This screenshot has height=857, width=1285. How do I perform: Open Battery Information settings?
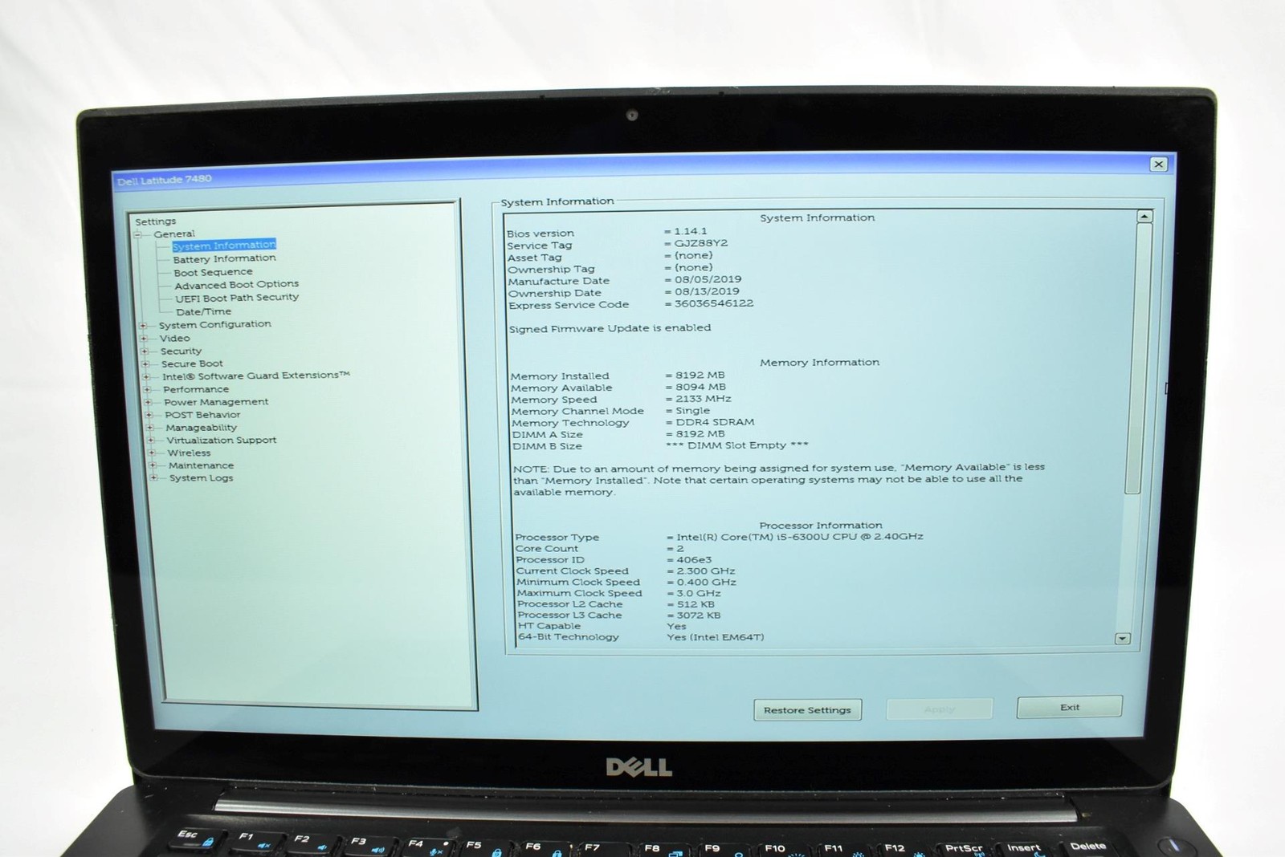[224, 259]
